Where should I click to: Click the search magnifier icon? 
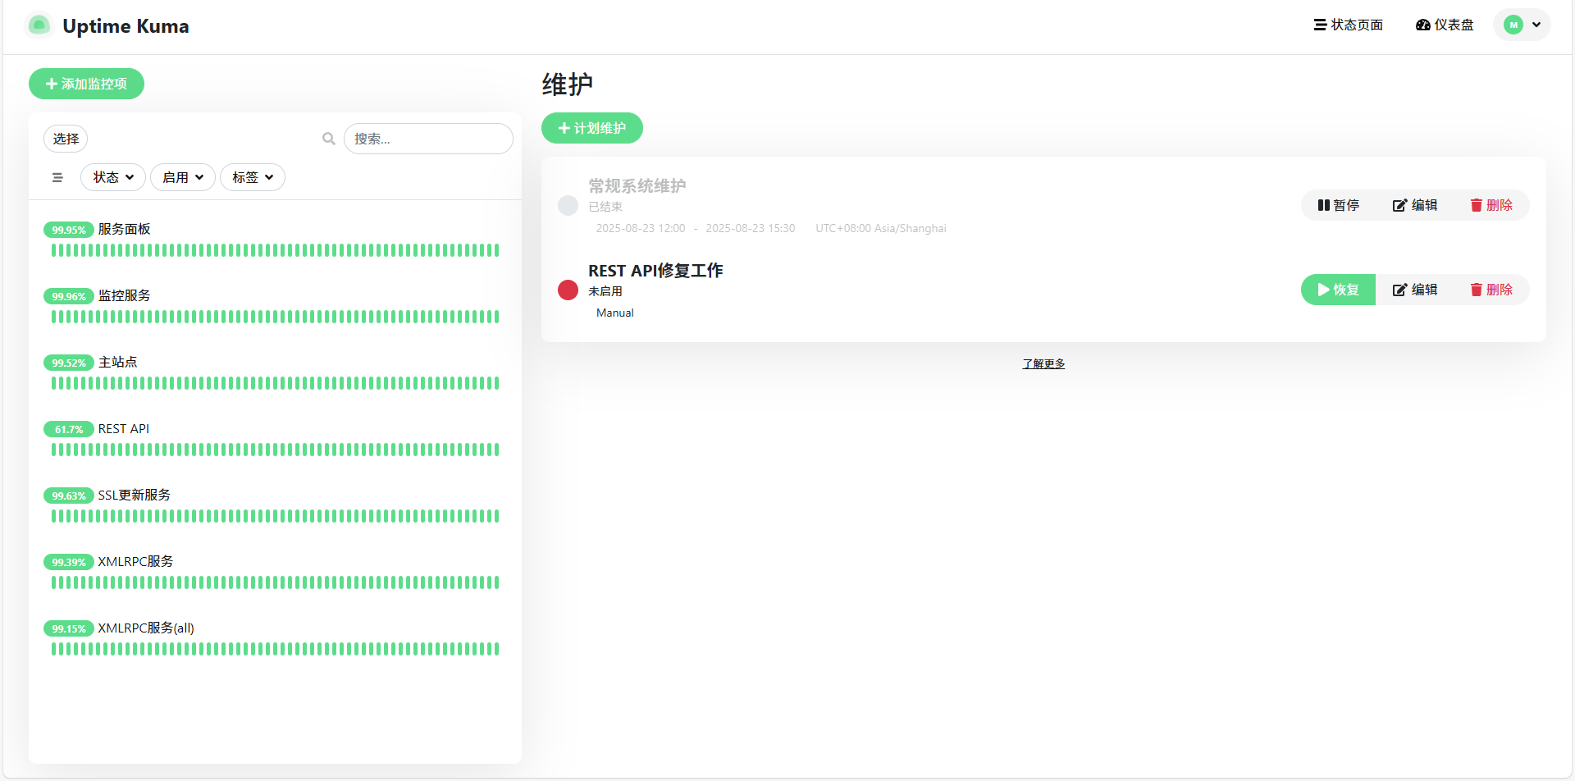point(329,139)
